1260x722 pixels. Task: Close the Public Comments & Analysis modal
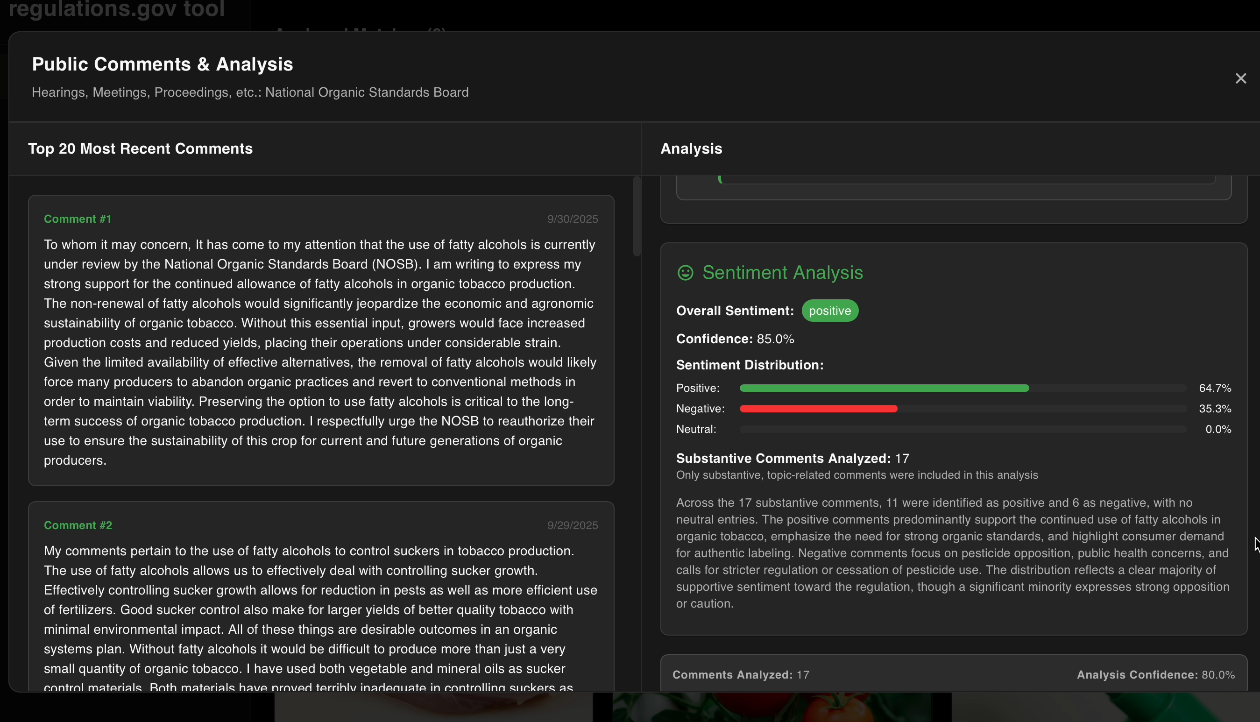pos(1240,78)
